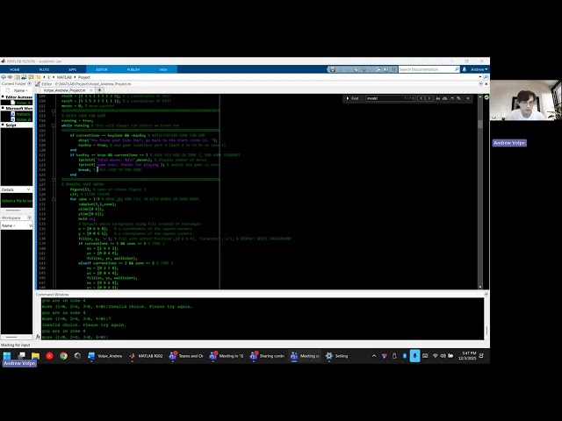Switch to the EDITOR ribbon tab
The height and width of the screenshot is (421, 562).
coord(102,69)
